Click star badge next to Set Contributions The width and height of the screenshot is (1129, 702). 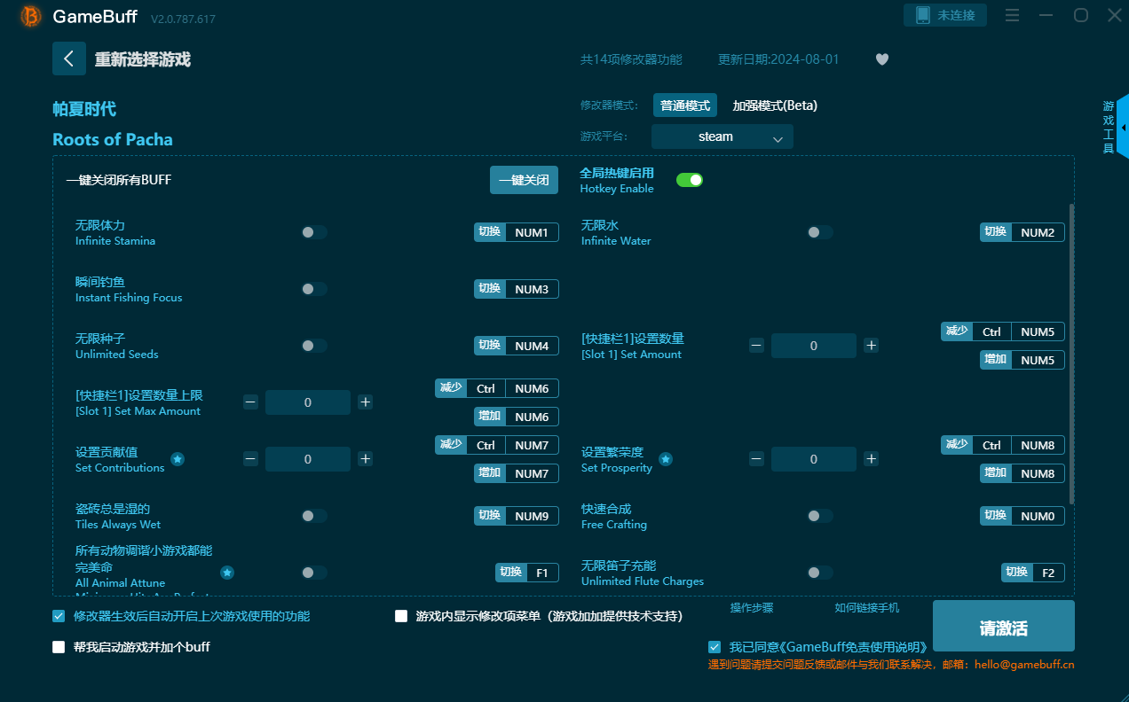coord(178,459)
